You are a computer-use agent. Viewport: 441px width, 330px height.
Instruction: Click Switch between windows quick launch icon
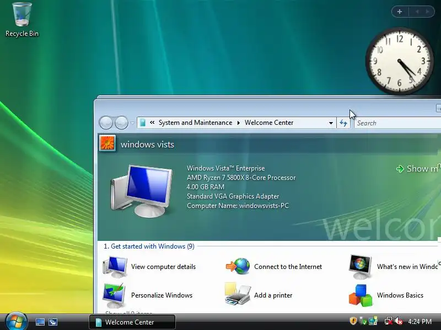[53, 322]
